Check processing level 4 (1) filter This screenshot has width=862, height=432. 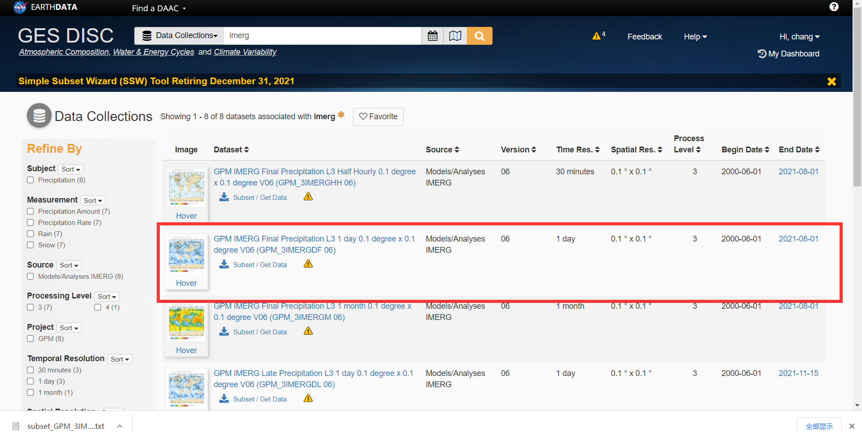(98, 307)
